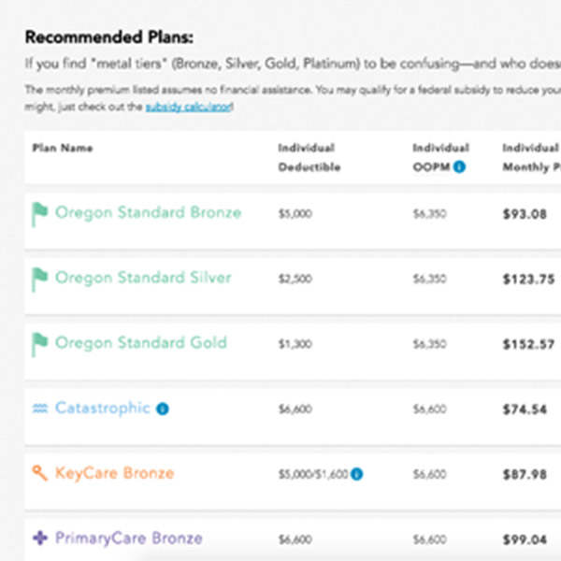Open the info icon beside $5,000/$1,600 deductible

coord(357,474)
